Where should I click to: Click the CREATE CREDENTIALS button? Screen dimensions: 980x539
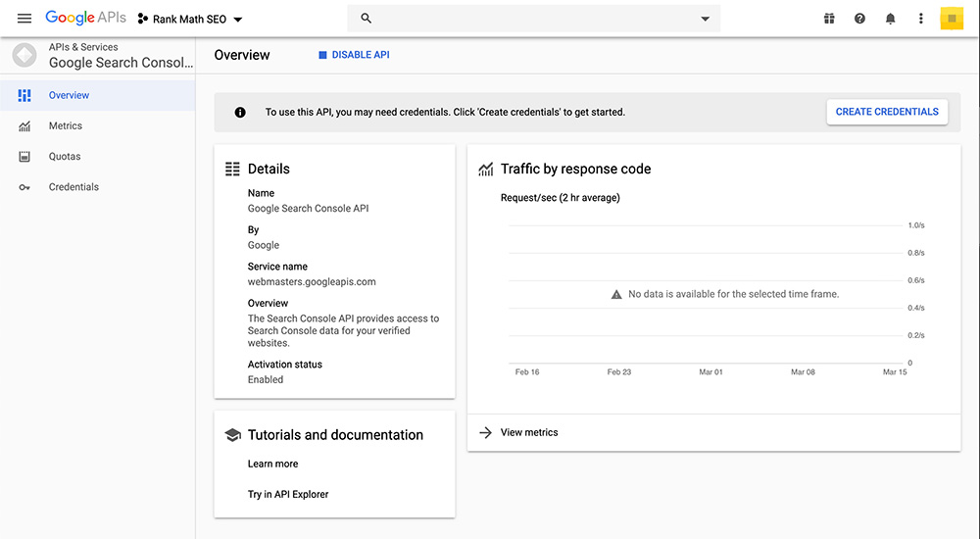pos(886,112)
